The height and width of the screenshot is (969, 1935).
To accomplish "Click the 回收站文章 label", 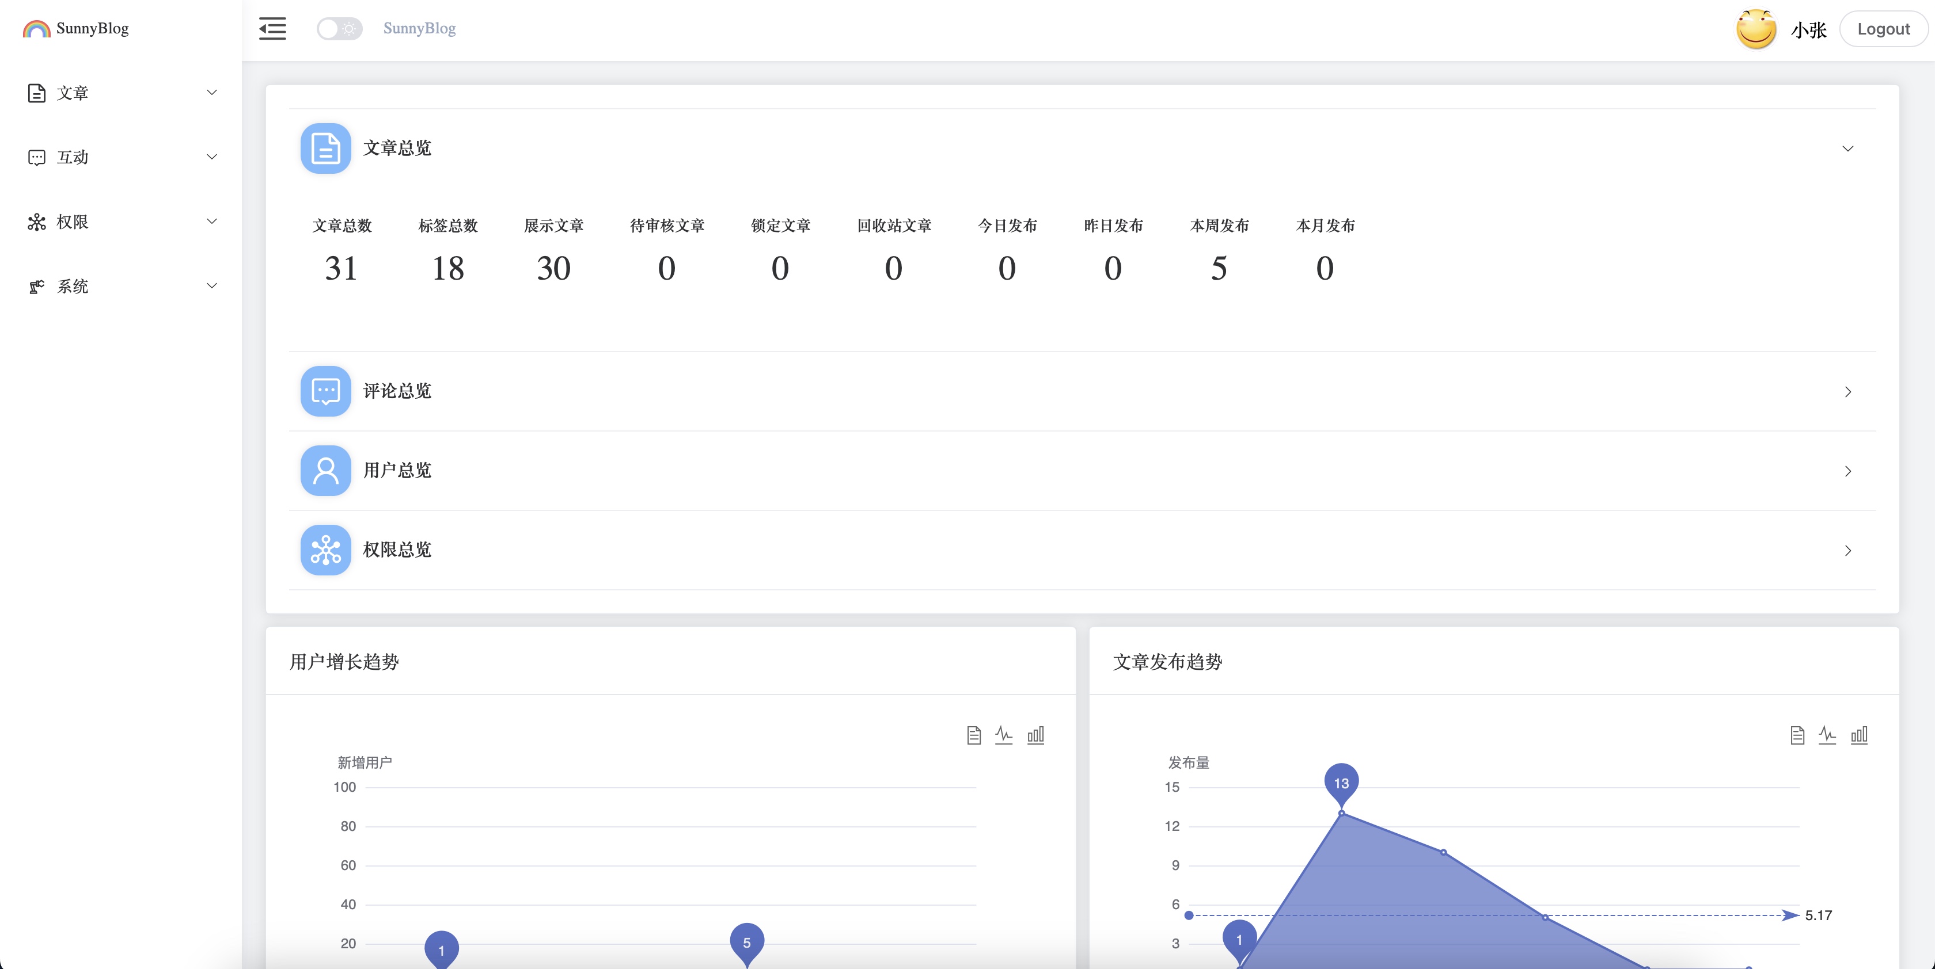I will [894, 226].
